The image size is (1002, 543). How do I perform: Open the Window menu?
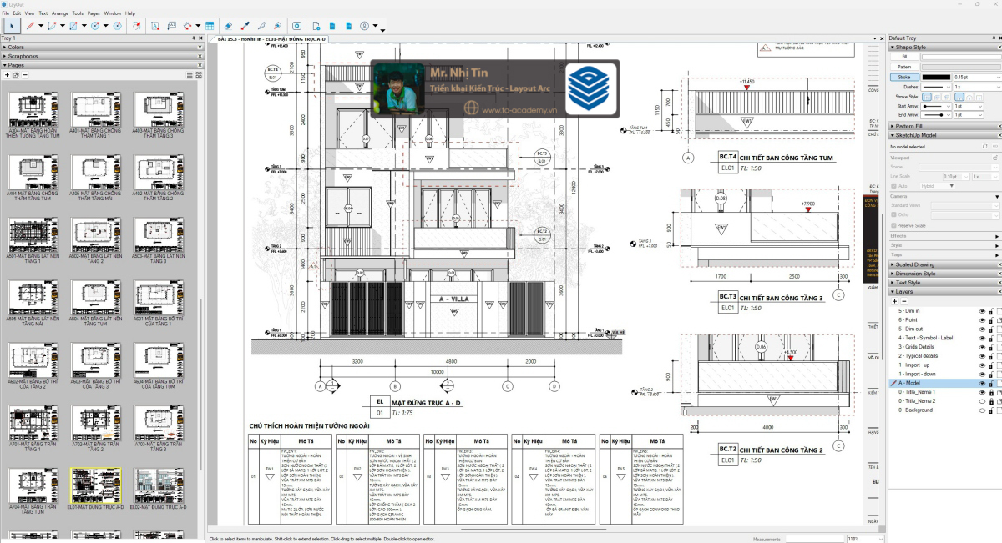(x=112, y=13)
